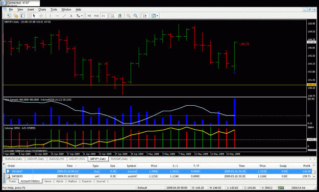Open the templates dropdown arrow
The image size is (319, 192).
click(158, 16)
